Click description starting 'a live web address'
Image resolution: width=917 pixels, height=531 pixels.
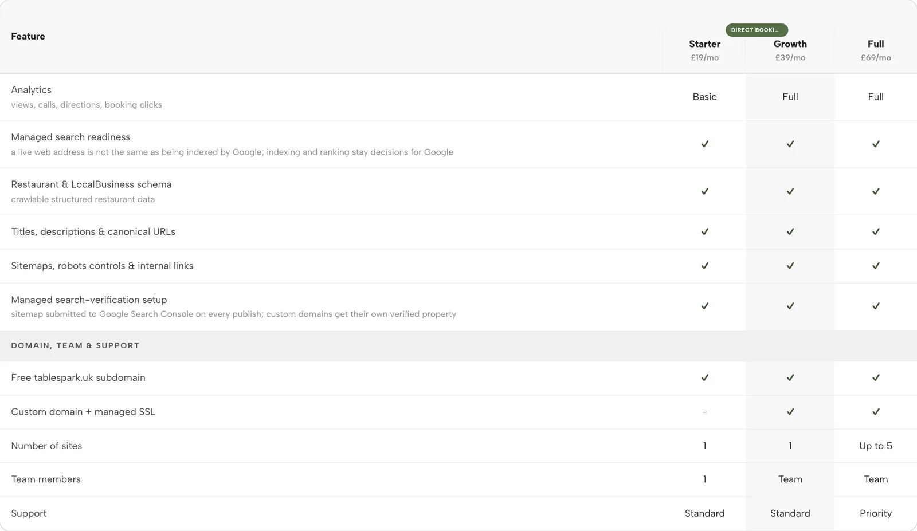232,152
